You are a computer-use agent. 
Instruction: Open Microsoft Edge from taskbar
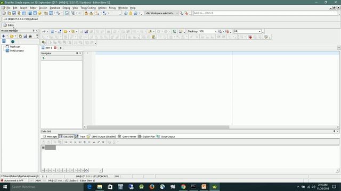89,187
